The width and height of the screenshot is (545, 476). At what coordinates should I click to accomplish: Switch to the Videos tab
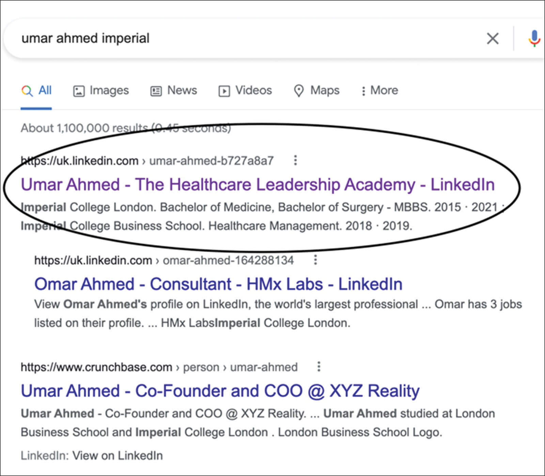[x=253, y=91]
